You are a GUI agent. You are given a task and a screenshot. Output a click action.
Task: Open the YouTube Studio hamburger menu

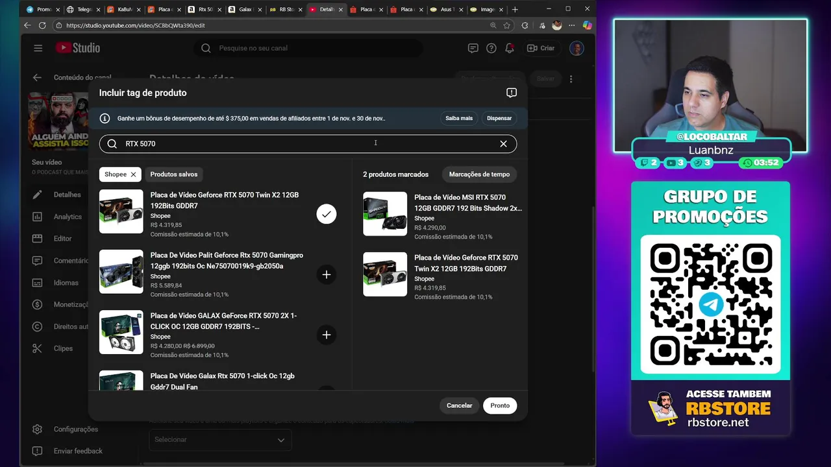38,48
